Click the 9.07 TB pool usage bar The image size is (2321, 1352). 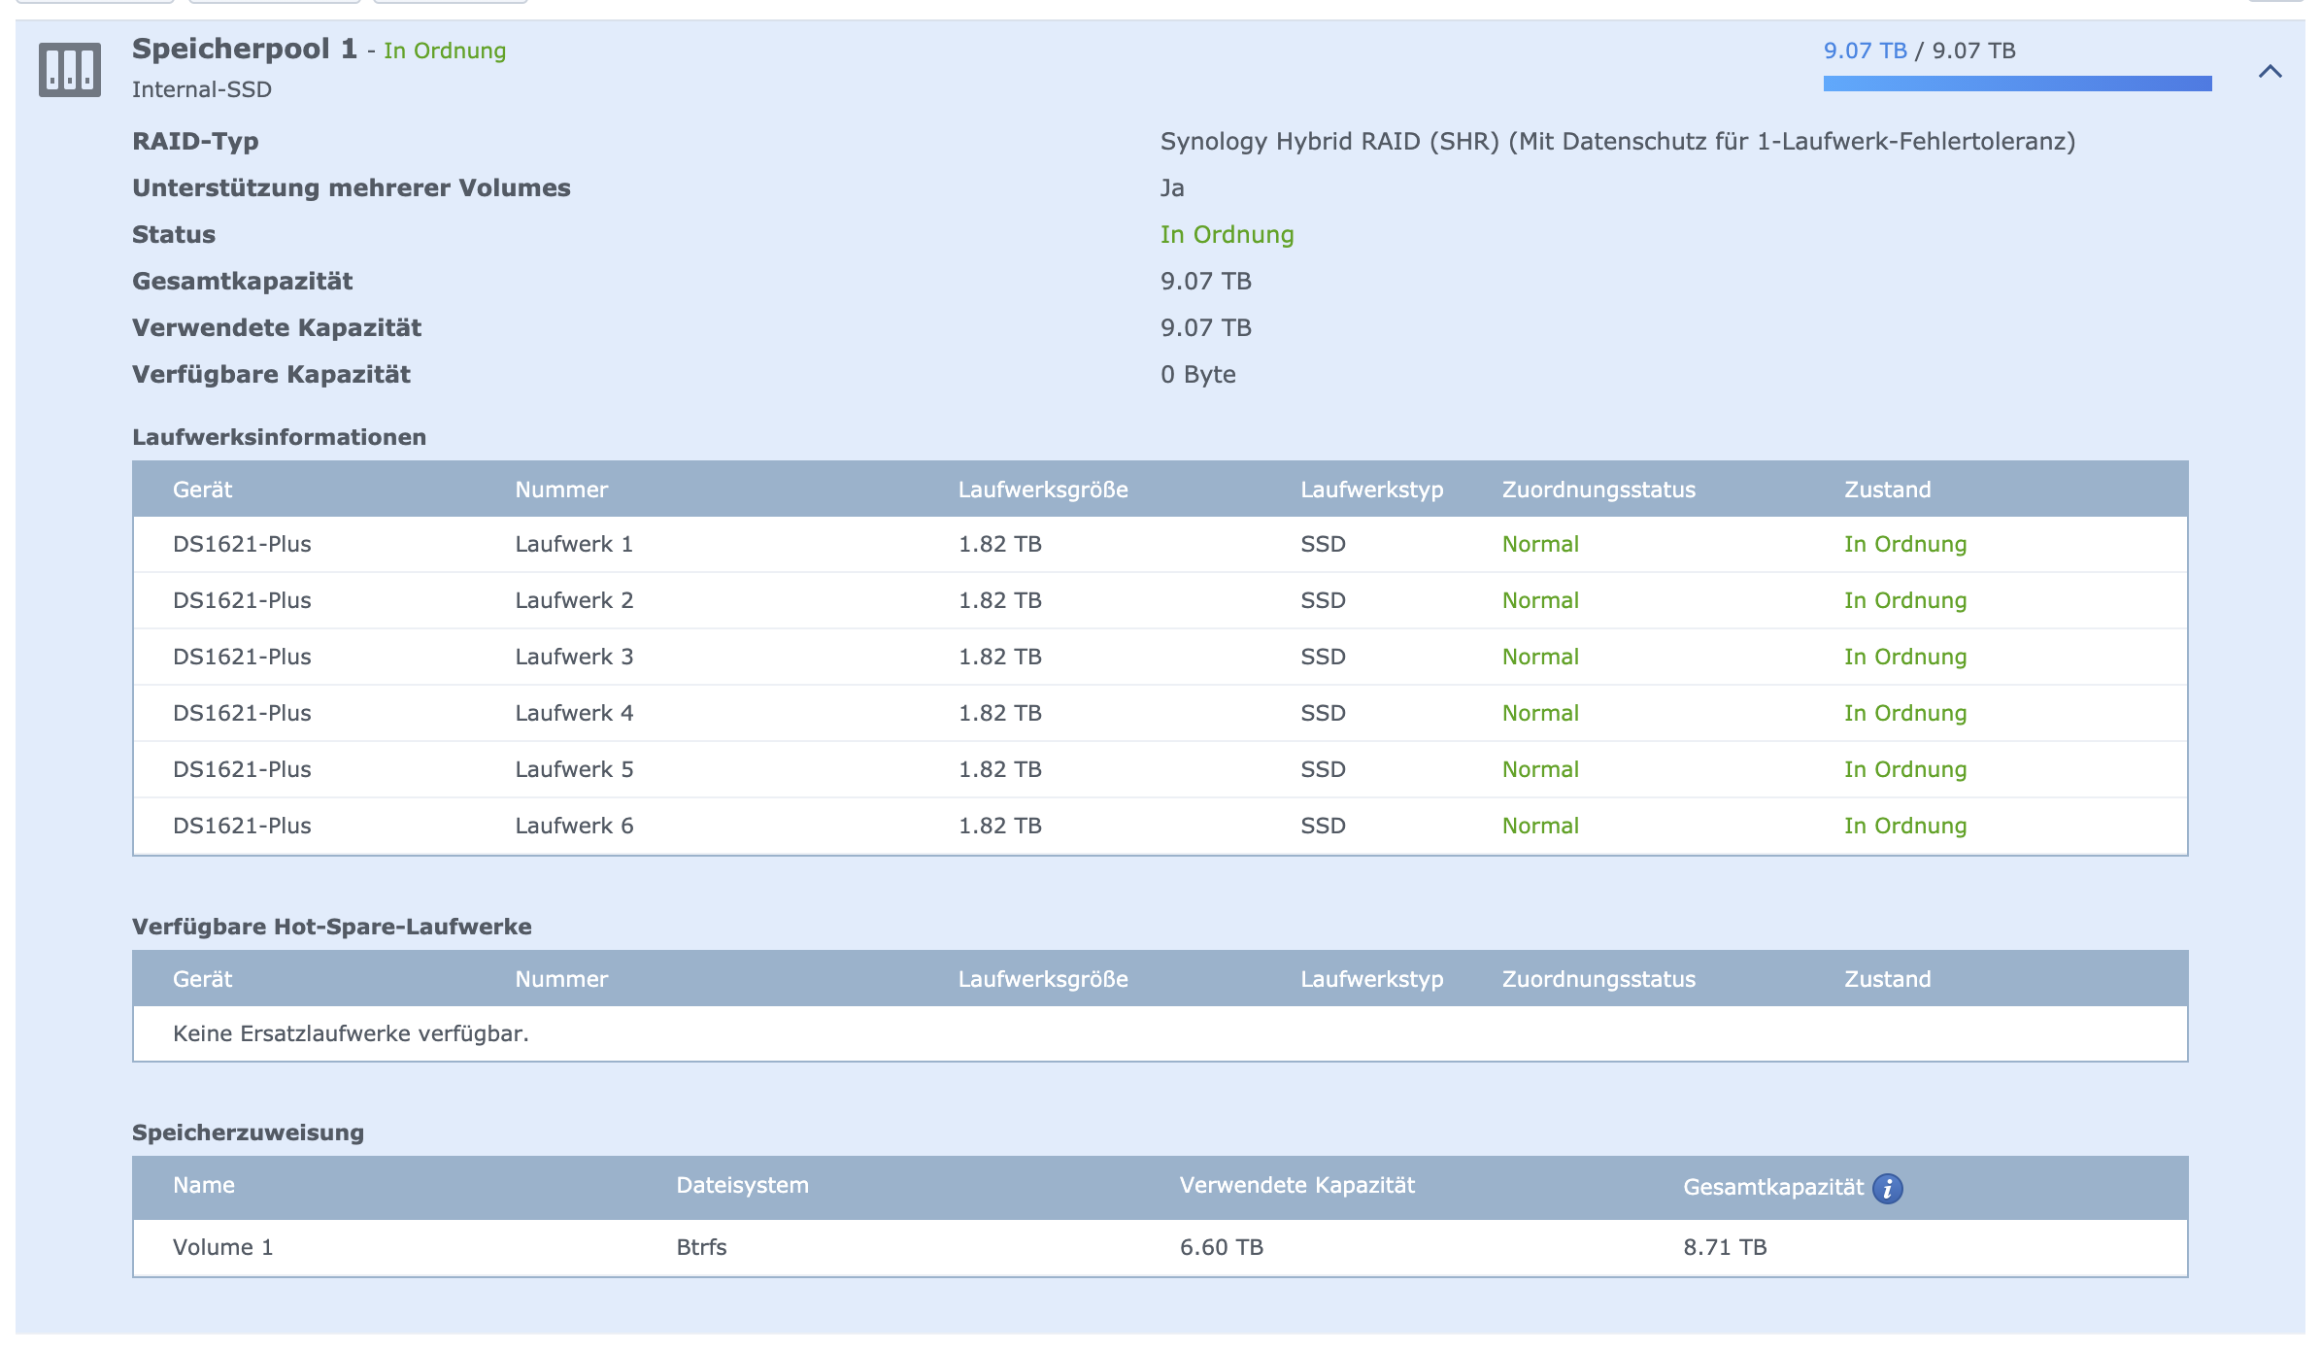point(2016,84)
